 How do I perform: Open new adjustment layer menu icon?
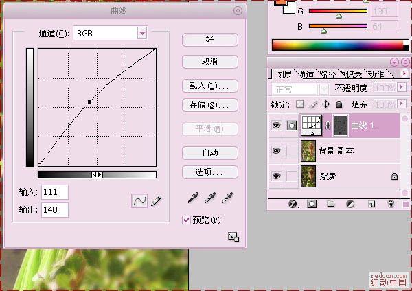pyautogui.click(x=351, y=204)
